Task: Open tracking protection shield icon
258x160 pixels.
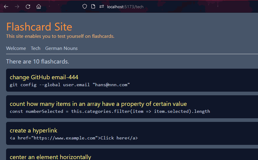Action: click(x=85, y=7)
